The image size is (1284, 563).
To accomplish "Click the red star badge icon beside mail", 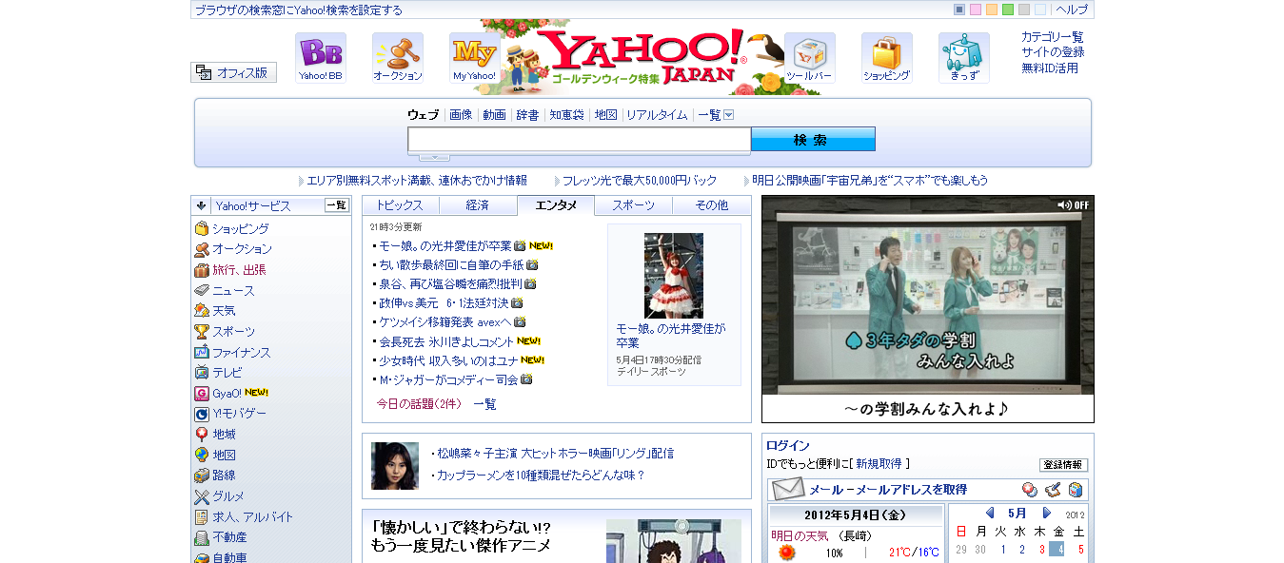I will coord(1030,490).
